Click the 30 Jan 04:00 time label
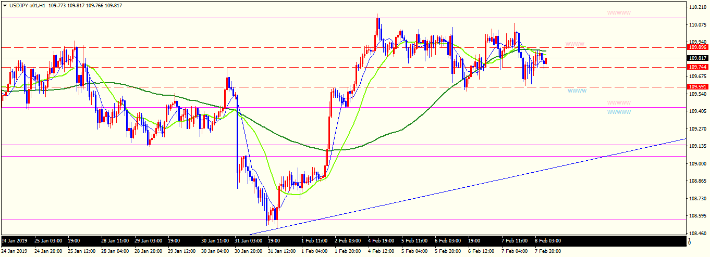 (x=215, y=251)
